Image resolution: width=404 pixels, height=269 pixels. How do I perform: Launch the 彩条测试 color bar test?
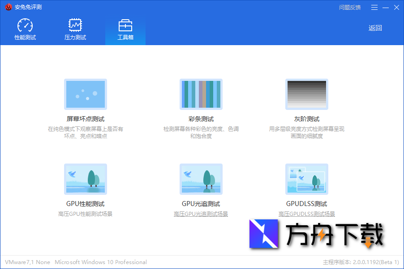[x=201, y=94]
